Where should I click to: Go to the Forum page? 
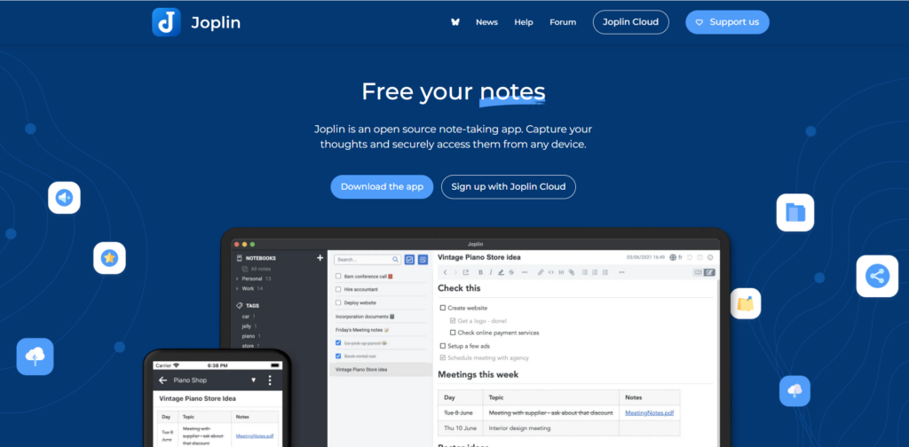point(562,22)
